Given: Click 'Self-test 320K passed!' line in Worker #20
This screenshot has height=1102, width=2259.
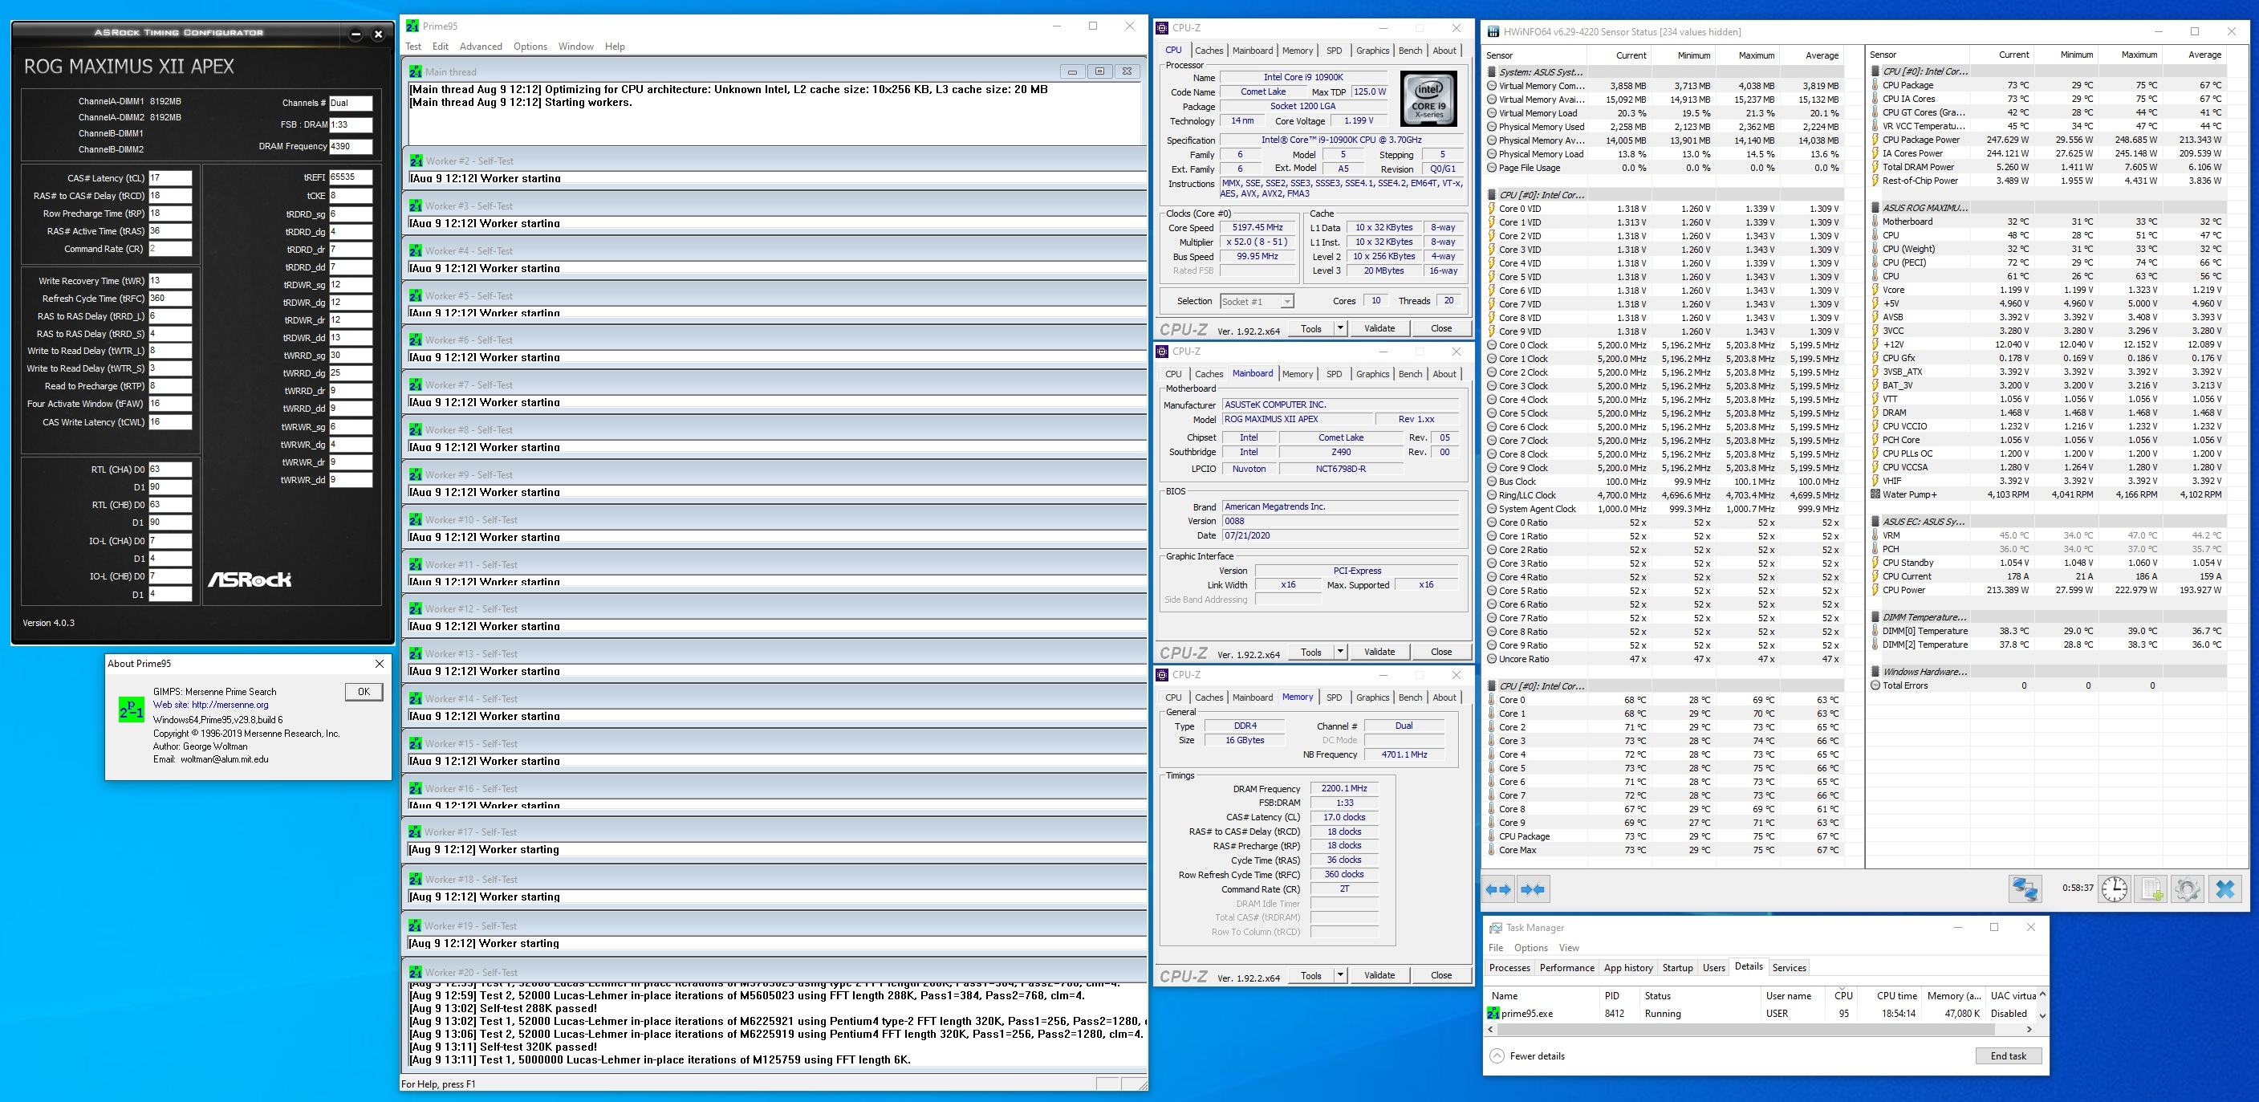Looking at the screenshot, I should pos(503,1047).
